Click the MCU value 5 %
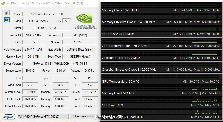 pyautogui.click(x=61, y=85)
